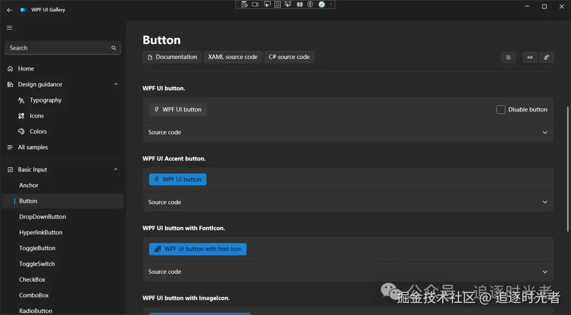Open the Typography page
Viewport: 571px width, 315px height.
point(63,100)
